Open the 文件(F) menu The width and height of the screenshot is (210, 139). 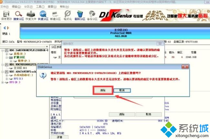point(5,6)
